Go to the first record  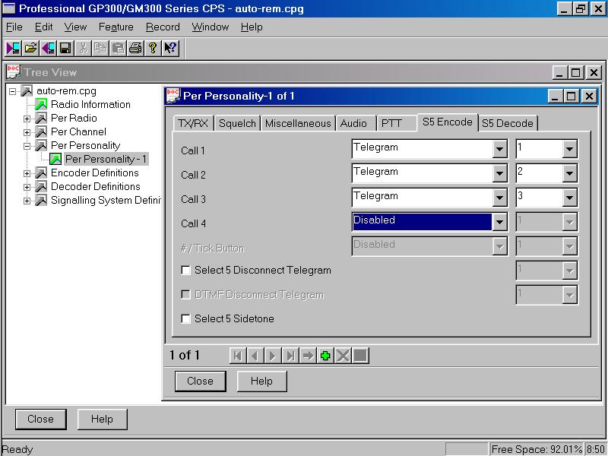[238, 356]
